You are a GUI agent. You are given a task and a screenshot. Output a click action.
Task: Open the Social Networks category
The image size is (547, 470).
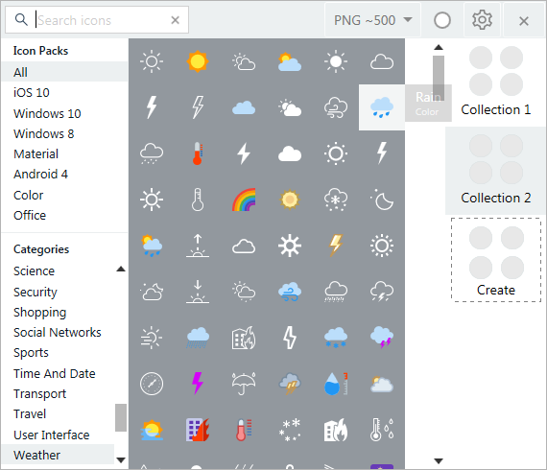point(58,332)
